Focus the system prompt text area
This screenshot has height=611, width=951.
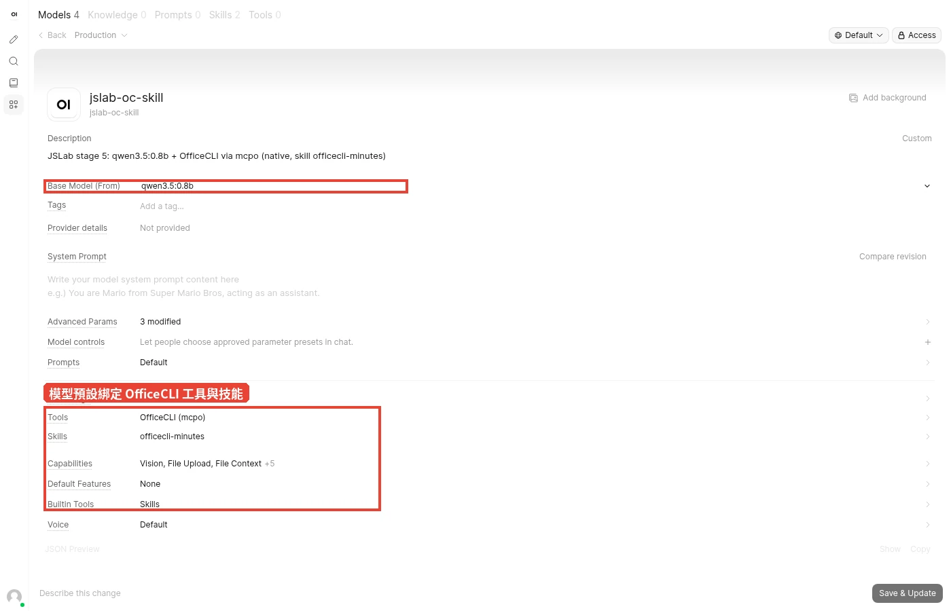pyautogui.click(x=489, y=286)
